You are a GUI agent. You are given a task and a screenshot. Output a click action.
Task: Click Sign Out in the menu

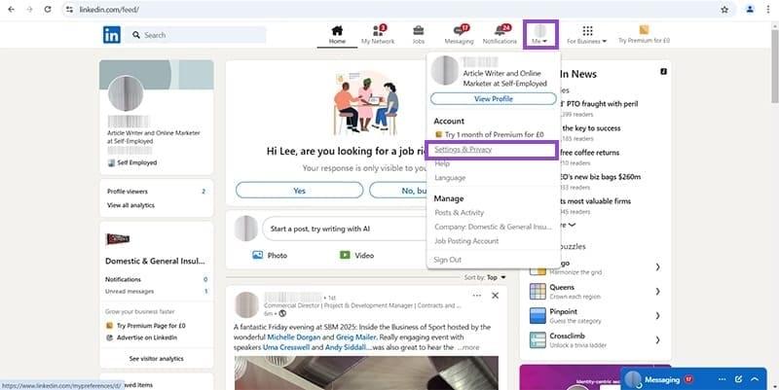tap(447, 260)
